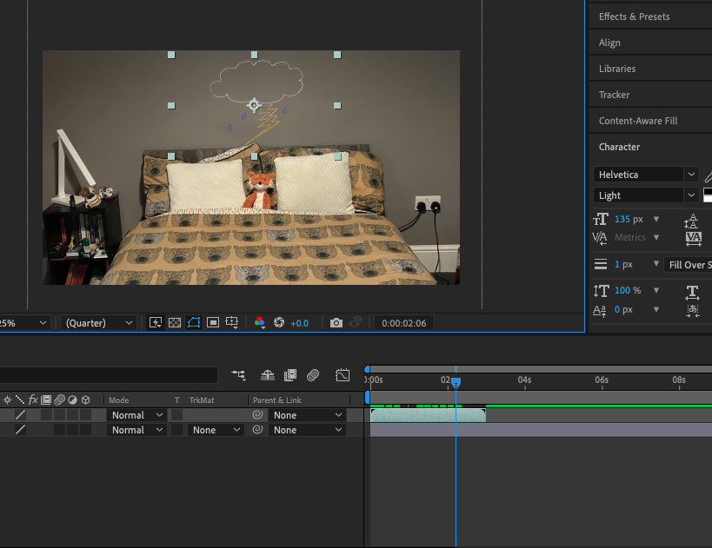Open Show Channel color management icon

tap(259, 322)
